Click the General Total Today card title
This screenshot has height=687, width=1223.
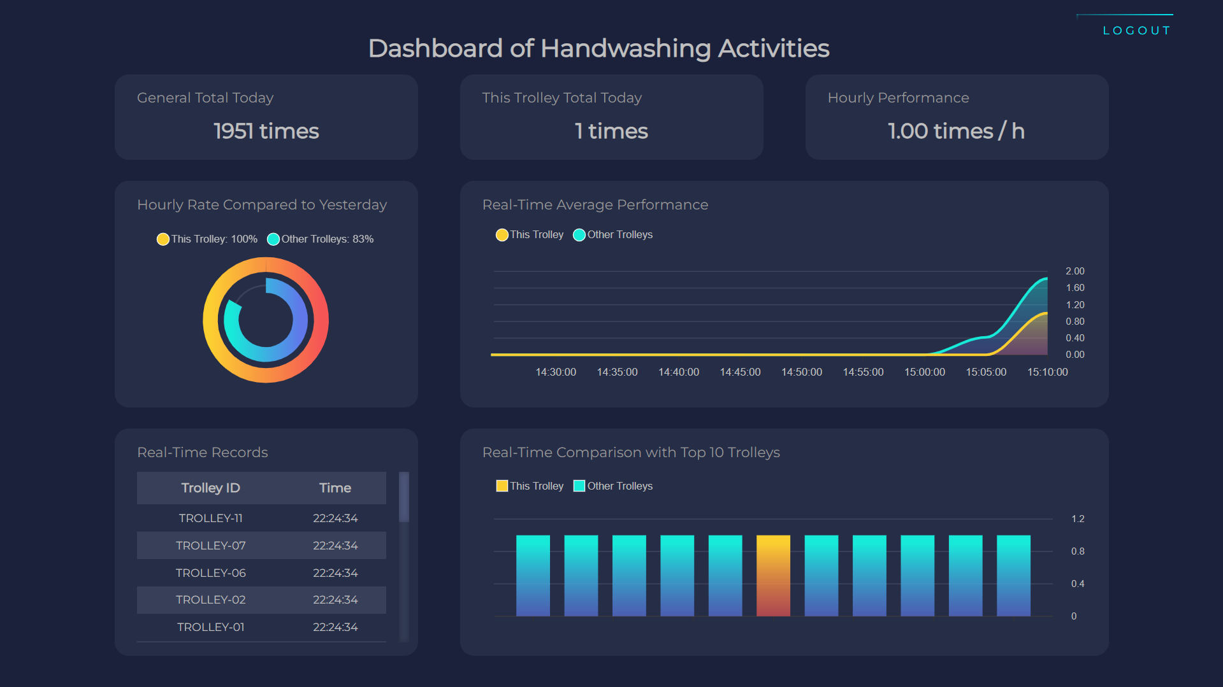pos(205,98)
